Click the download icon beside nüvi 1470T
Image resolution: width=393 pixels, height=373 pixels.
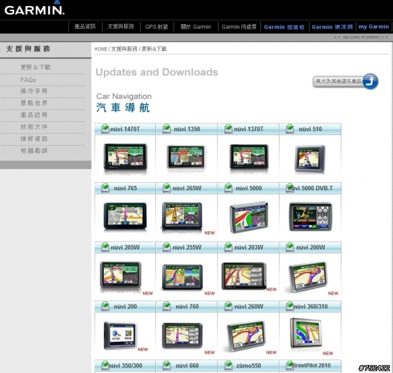coord(105,129)
